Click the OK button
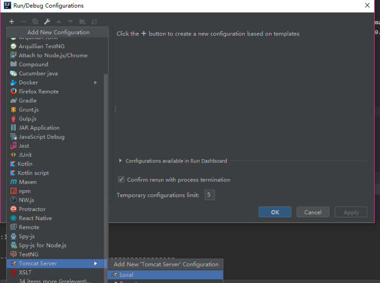 [x=275, y=212]
